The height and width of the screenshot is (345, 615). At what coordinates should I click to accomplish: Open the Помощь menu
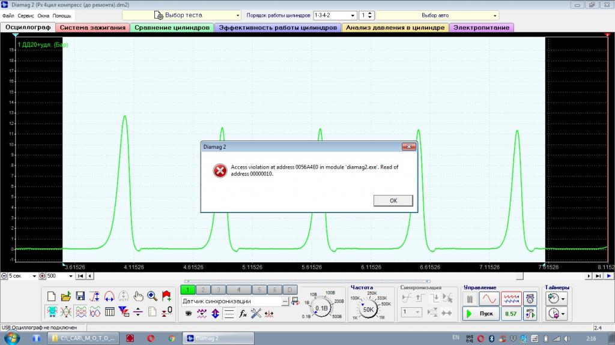(62, 16)
